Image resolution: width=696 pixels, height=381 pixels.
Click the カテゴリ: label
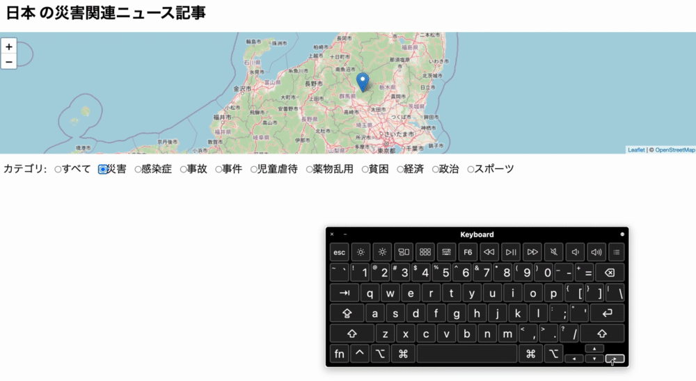[x=25, y=169]
